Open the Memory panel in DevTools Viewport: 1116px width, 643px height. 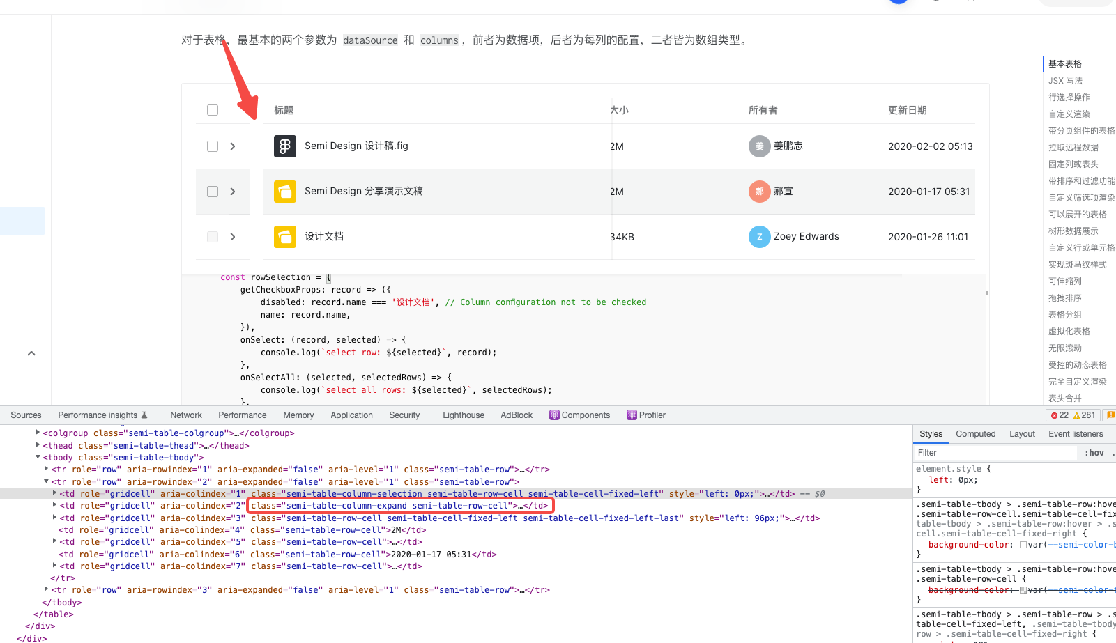point(298,415)
